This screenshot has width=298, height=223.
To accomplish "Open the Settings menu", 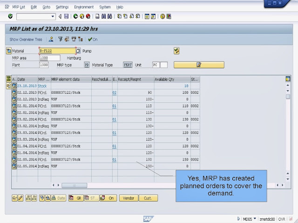I will click(x=62, y=7).
